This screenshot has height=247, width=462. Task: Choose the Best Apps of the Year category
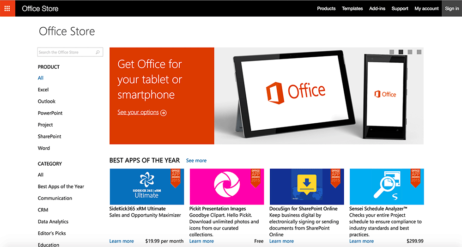pyautogui.click(x=61, y=187)
